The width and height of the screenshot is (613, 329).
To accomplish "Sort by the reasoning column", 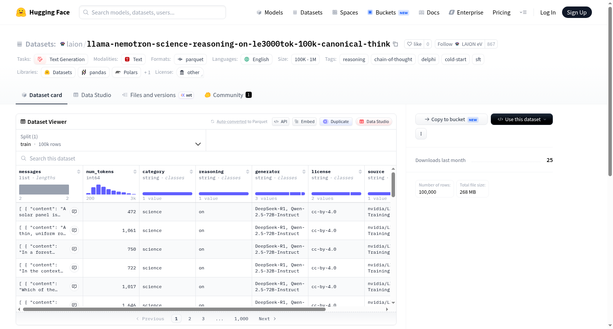I will point(247,172).
